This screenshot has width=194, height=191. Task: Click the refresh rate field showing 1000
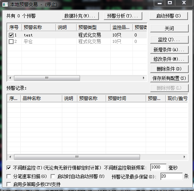[x=158, y=167]
